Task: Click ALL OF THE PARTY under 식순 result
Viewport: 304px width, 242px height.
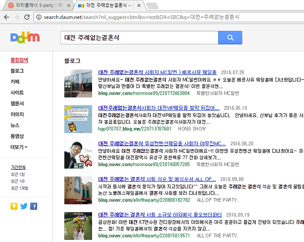Action: (x=217, y=200)
